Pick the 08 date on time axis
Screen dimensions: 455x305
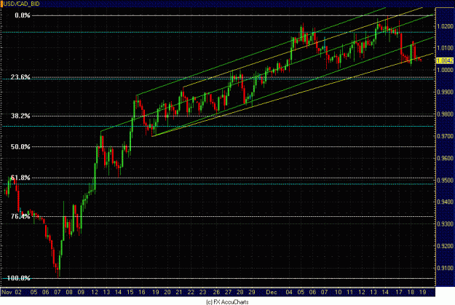pos(69,292)
